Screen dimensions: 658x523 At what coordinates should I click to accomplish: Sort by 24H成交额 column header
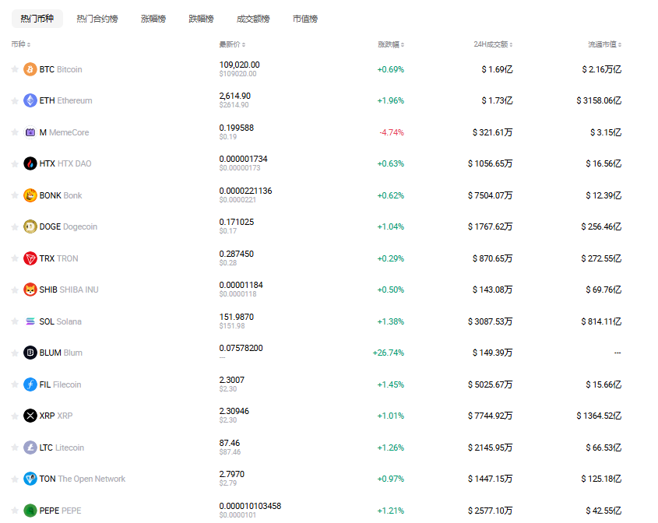492,44
